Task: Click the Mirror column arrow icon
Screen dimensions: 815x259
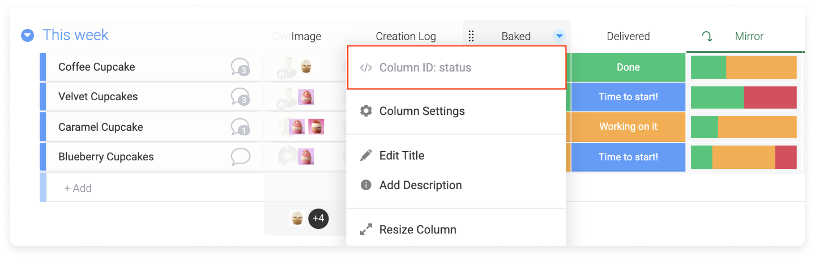Action: click(707, 36)
